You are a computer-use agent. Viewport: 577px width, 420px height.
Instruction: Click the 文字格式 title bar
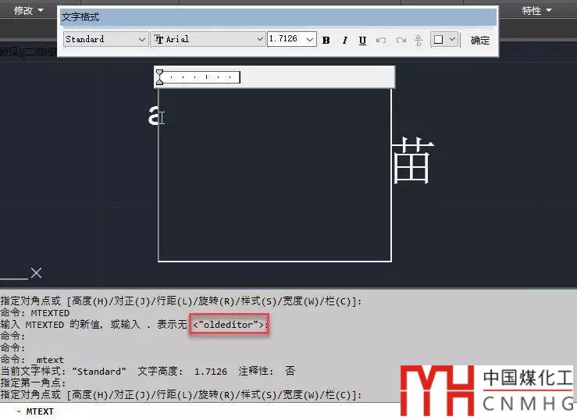pyautogui.click(x=278, y=17)
